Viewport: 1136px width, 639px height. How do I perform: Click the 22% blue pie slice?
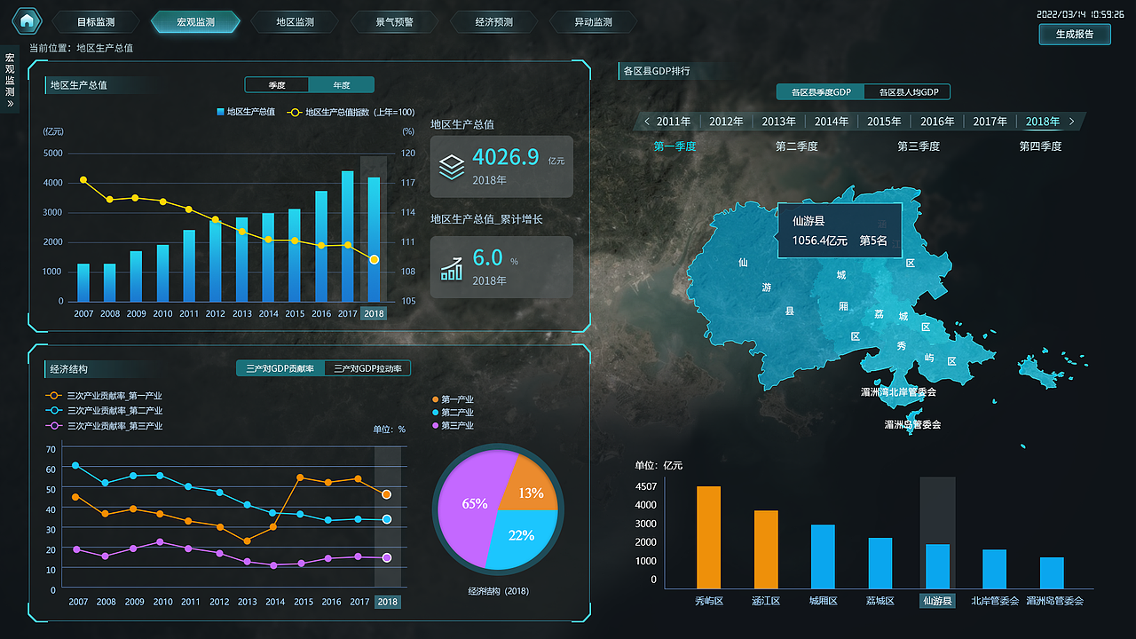(x=524, y=537)
